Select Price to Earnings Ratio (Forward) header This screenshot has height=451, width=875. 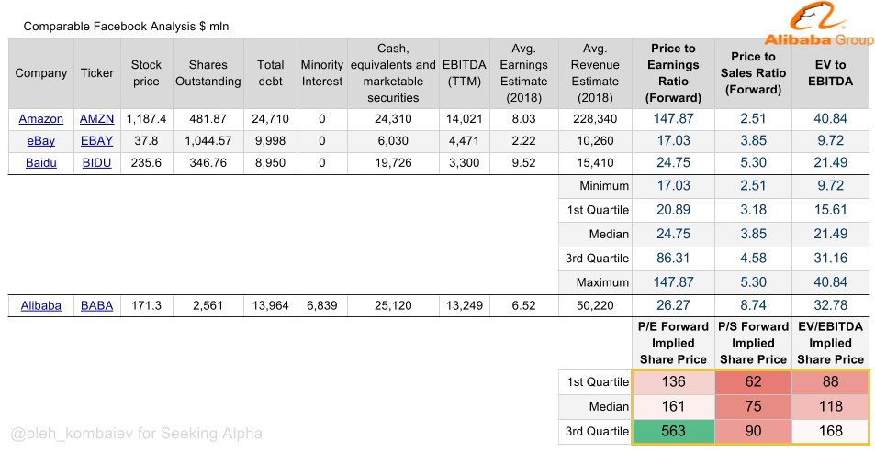pyautogui.click(x=673, y=73)
